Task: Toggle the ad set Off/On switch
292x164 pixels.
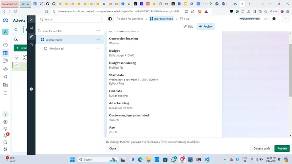Action: pyautogui.click(x=275, y=19)
